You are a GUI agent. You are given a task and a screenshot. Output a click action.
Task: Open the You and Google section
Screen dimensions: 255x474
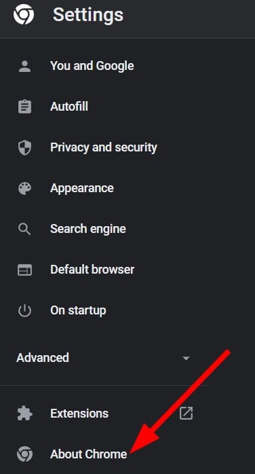tap(92, 66)
